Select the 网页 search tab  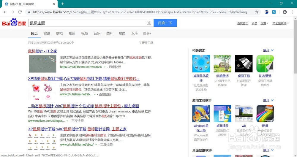click(34, 33)
